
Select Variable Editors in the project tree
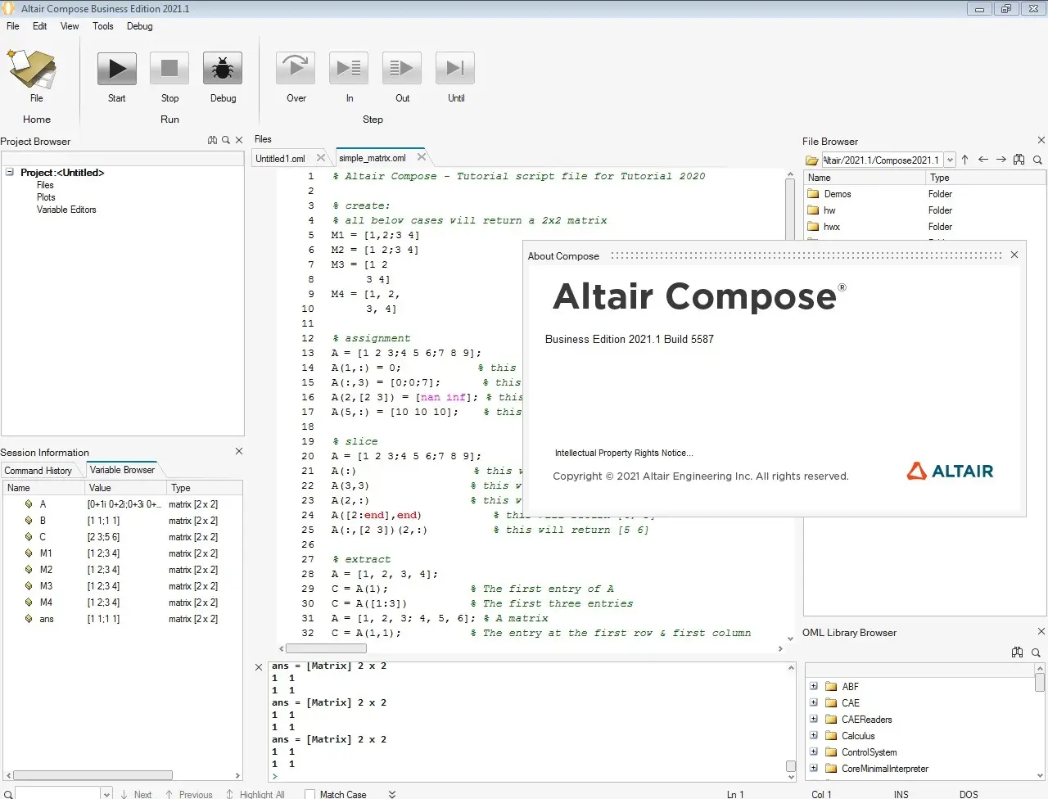pyautogui.click(x=66, y=210)
